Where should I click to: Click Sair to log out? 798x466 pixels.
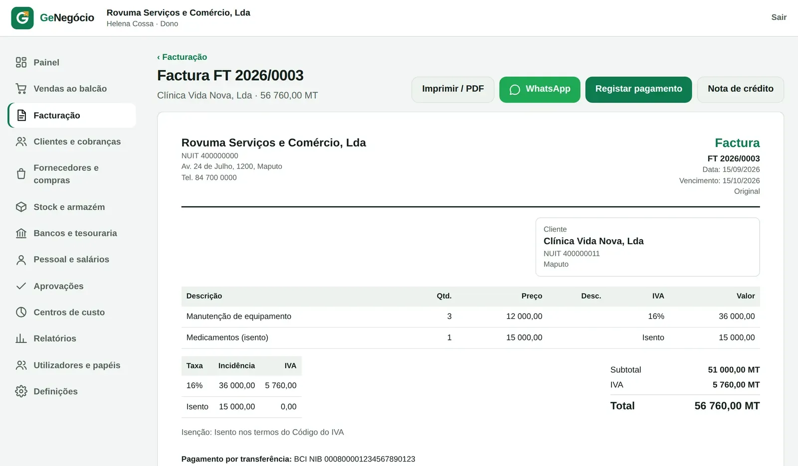click(779, 17)
